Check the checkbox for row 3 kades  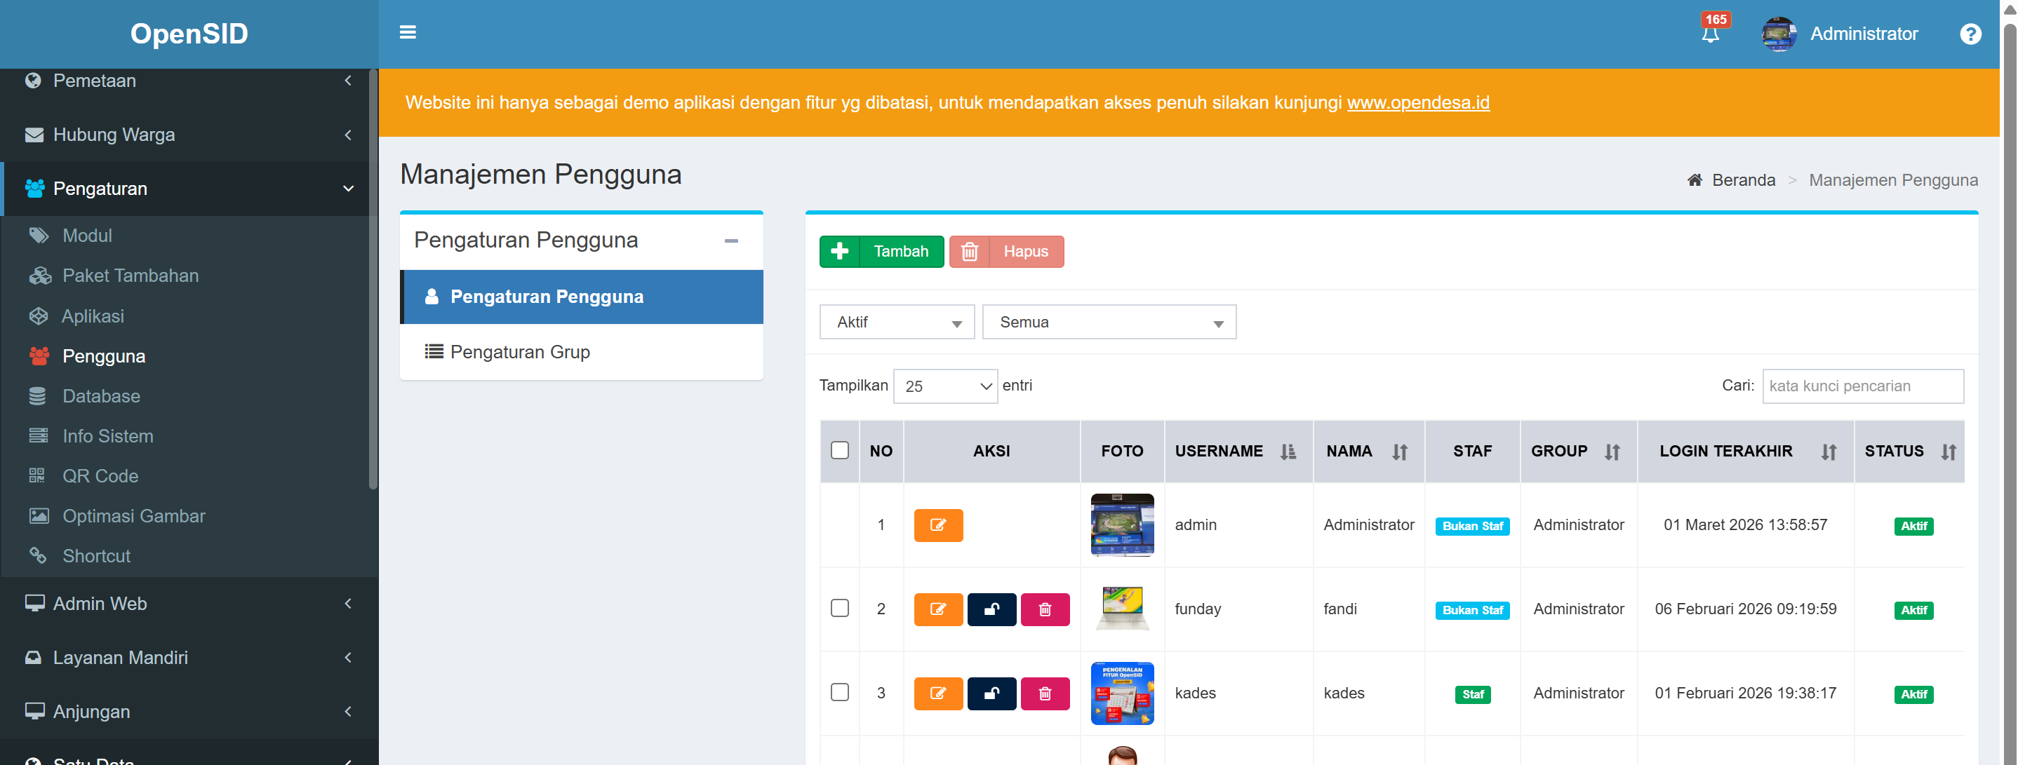click(x=839, y=692)
